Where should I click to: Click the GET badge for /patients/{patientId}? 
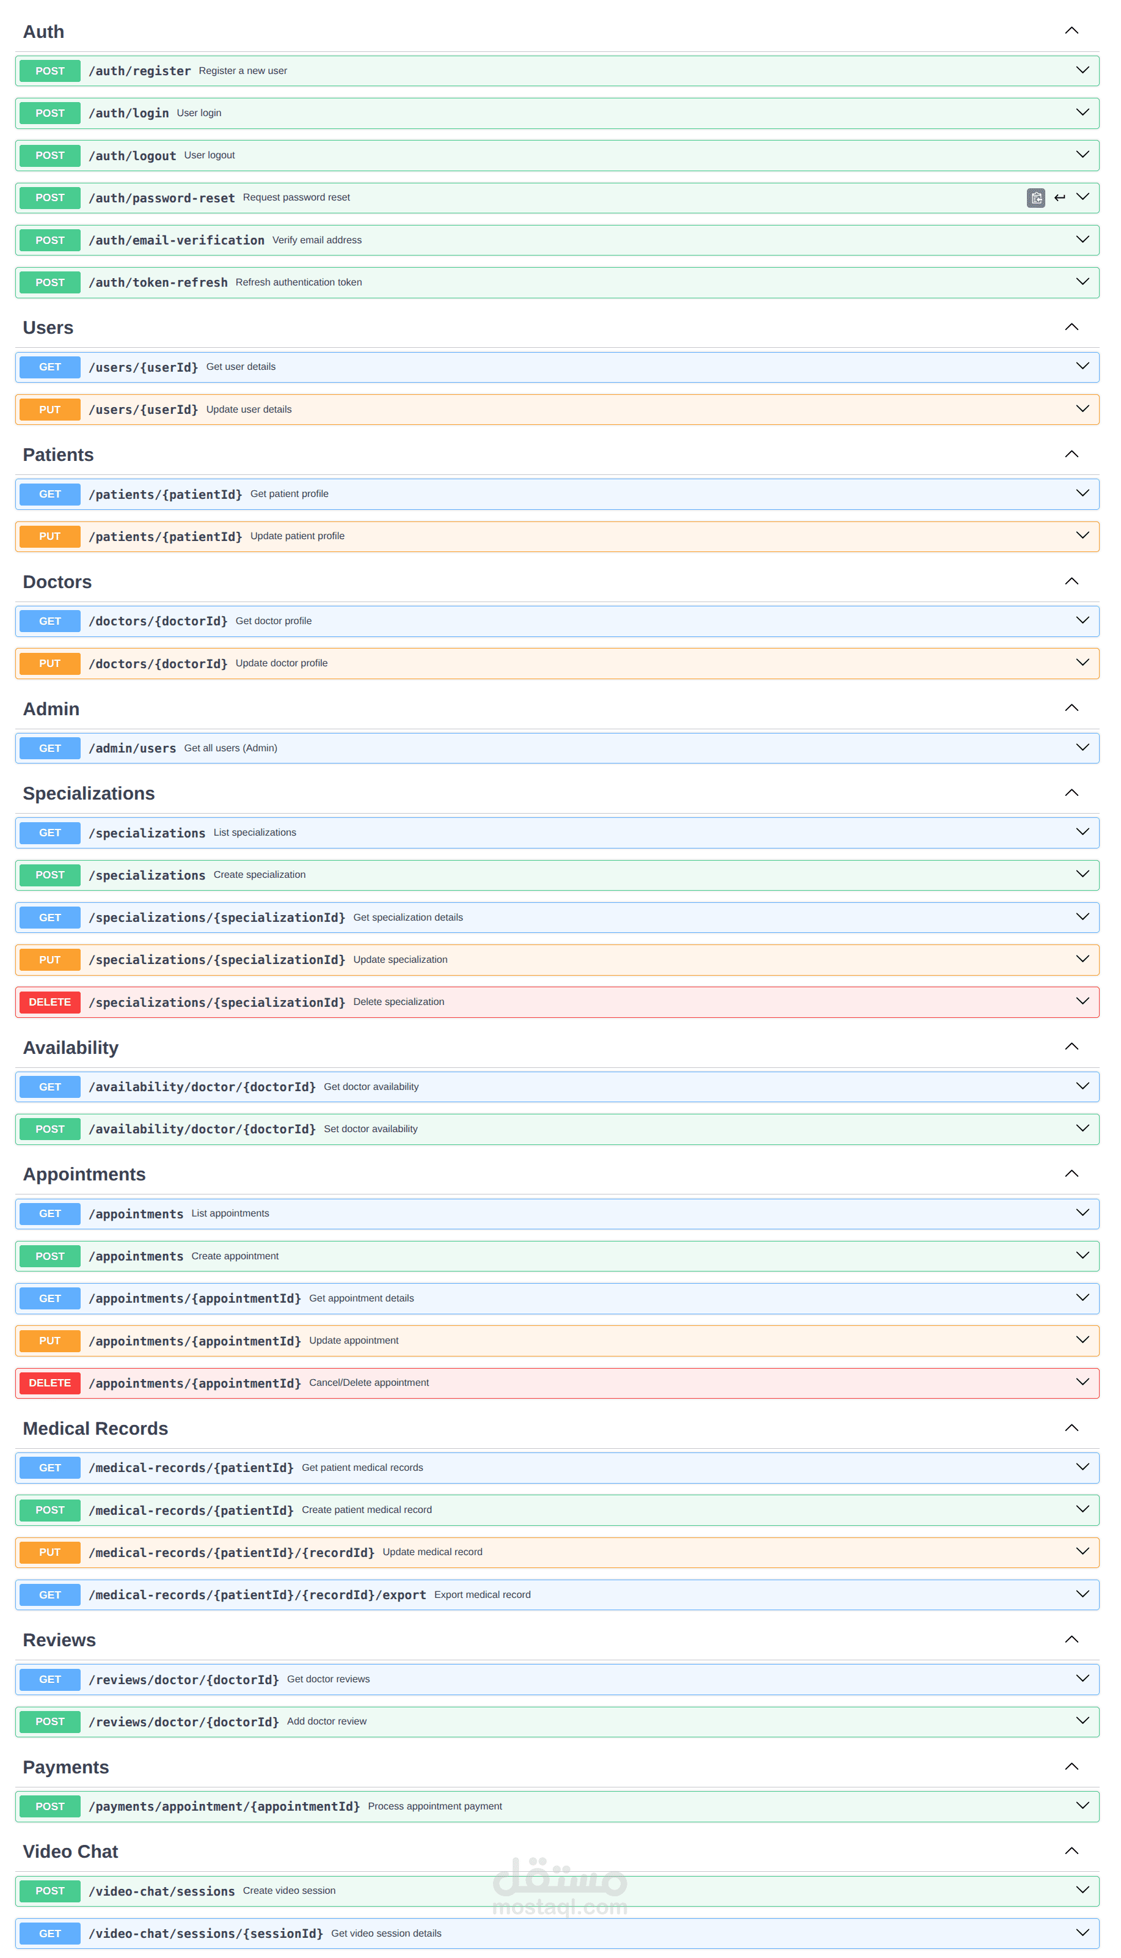pyautogui.click(x=50, y=494)
